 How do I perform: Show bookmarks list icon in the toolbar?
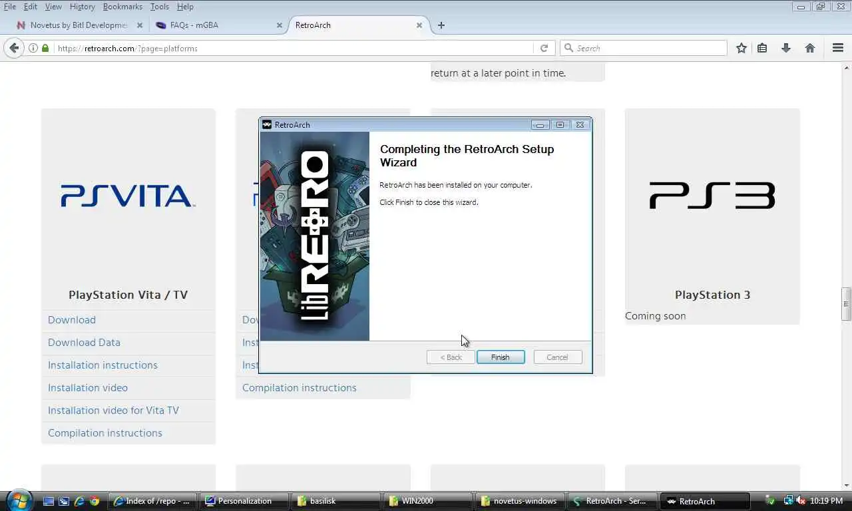763,48
